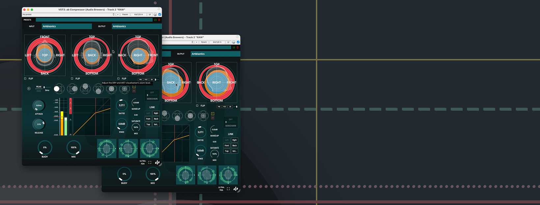Click the ATTACK knob showing 0.01ms
Screen dimensions: 540x205
click(39, 105)
